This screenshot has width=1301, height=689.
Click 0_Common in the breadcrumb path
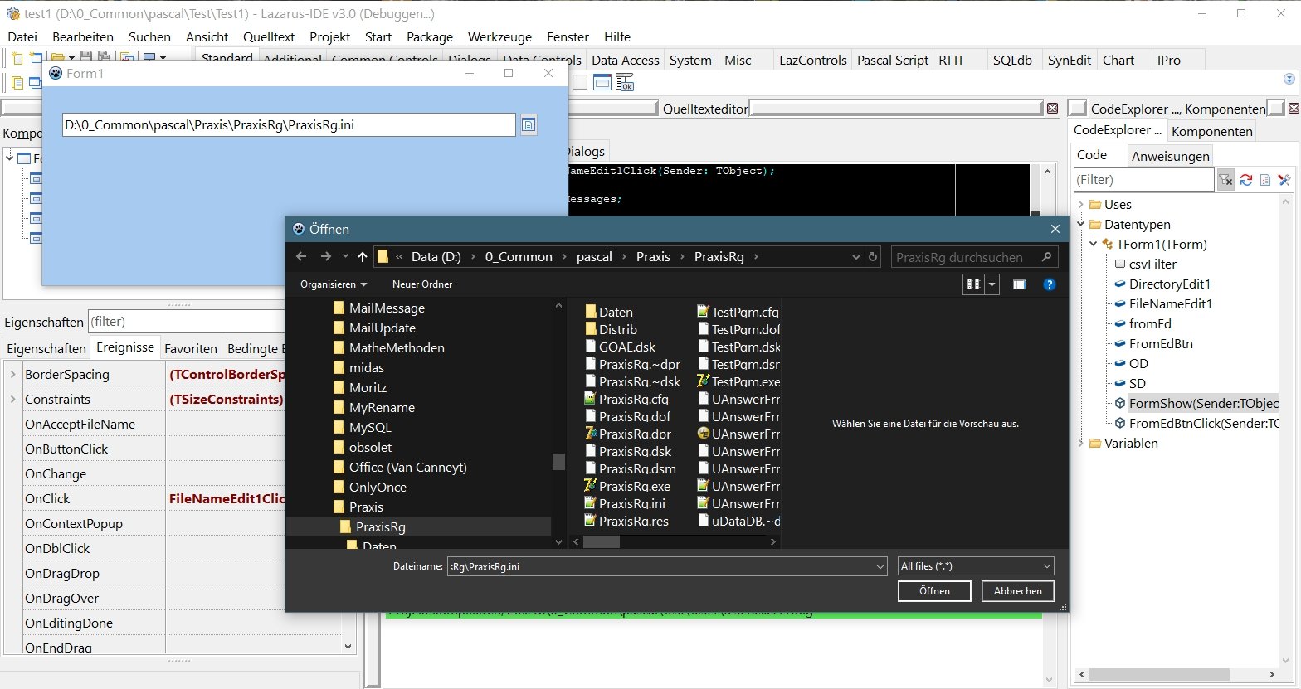[519, 257]
